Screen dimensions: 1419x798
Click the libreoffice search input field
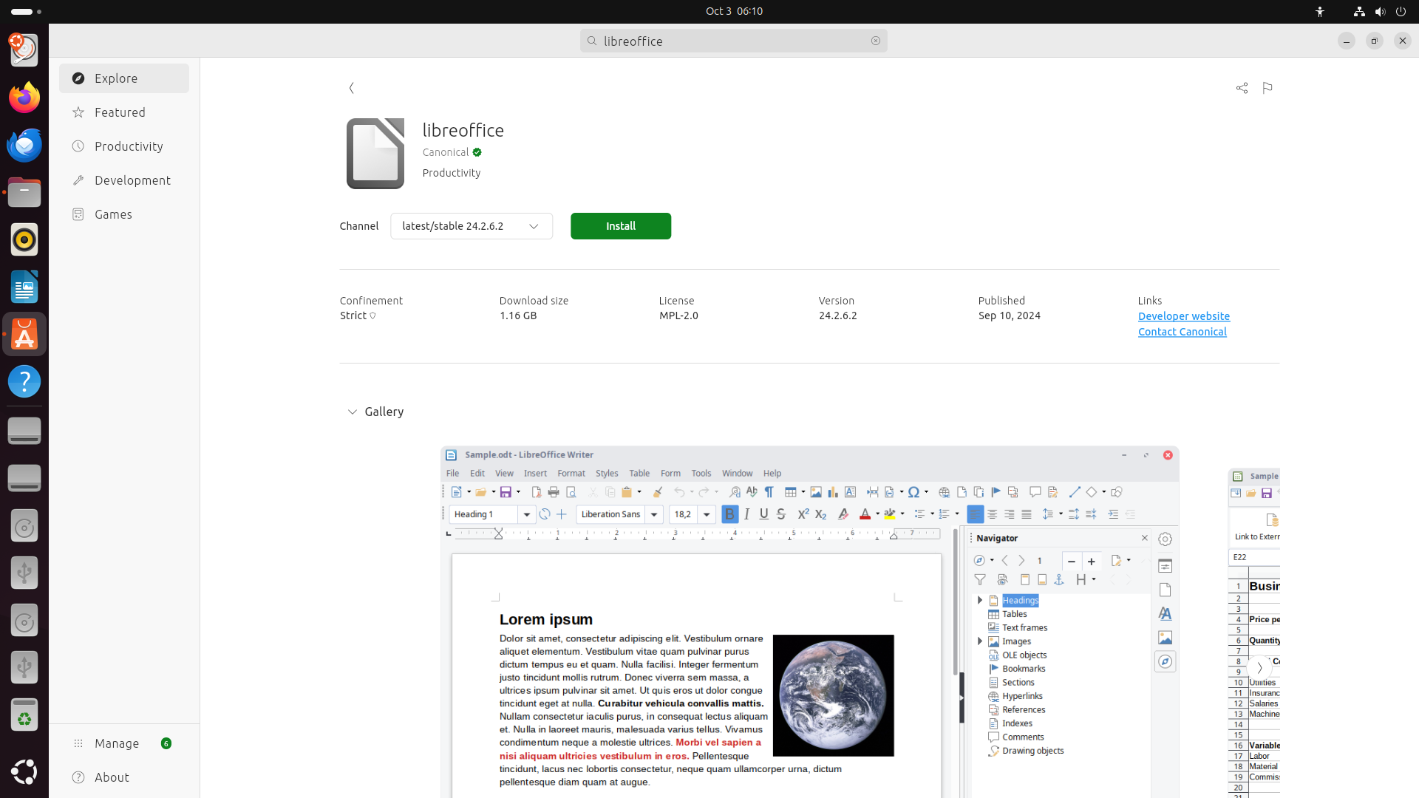(734, 41)
